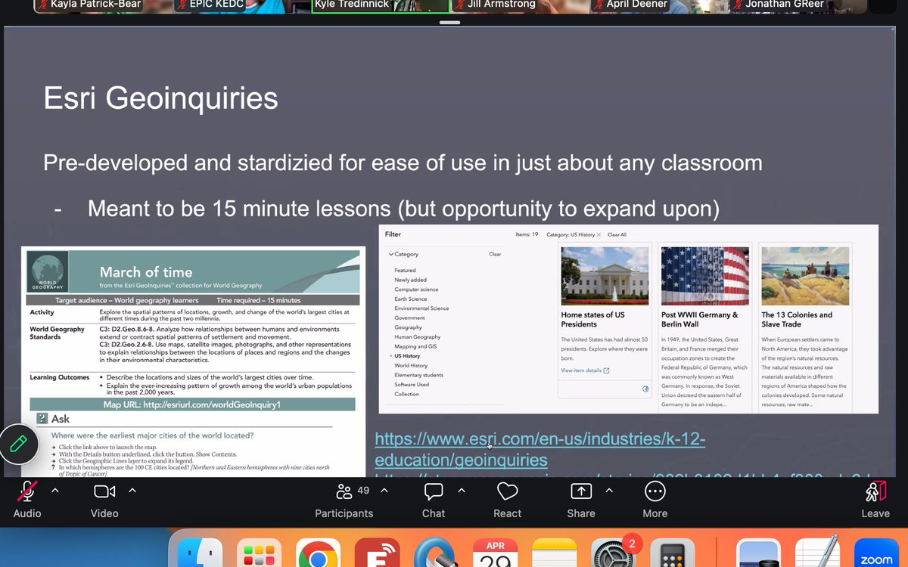This screenshot has height=567, width=908.
Task: Open audio options arrow beside Audio
Action: click(x=54, y=491)
